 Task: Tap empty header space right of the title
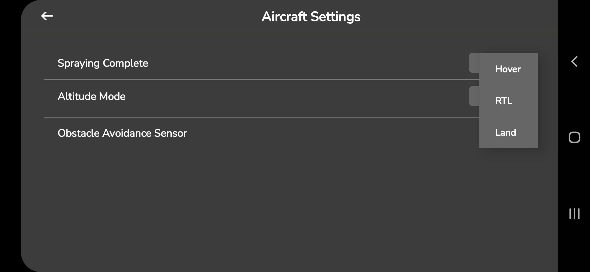click(x=454, y=16)
